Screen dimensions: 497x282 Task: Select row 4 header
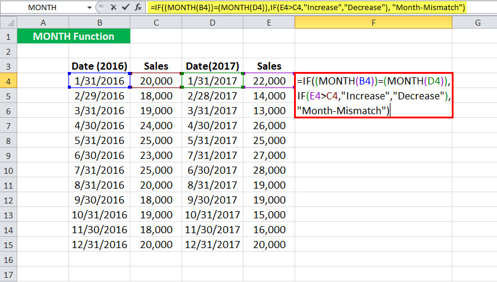point(8,81)
